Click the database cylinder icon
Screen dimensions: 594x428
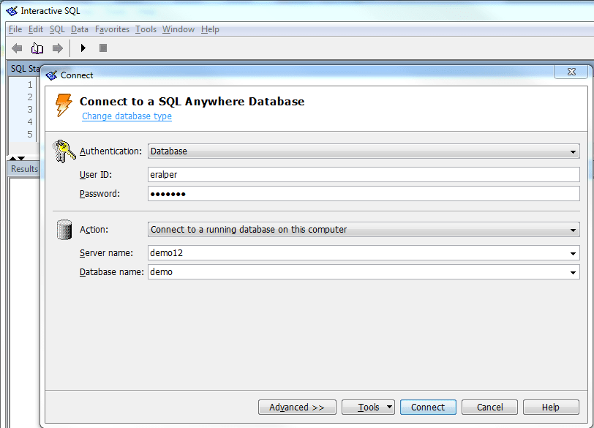pyautogui.click(x=64, y=230)
